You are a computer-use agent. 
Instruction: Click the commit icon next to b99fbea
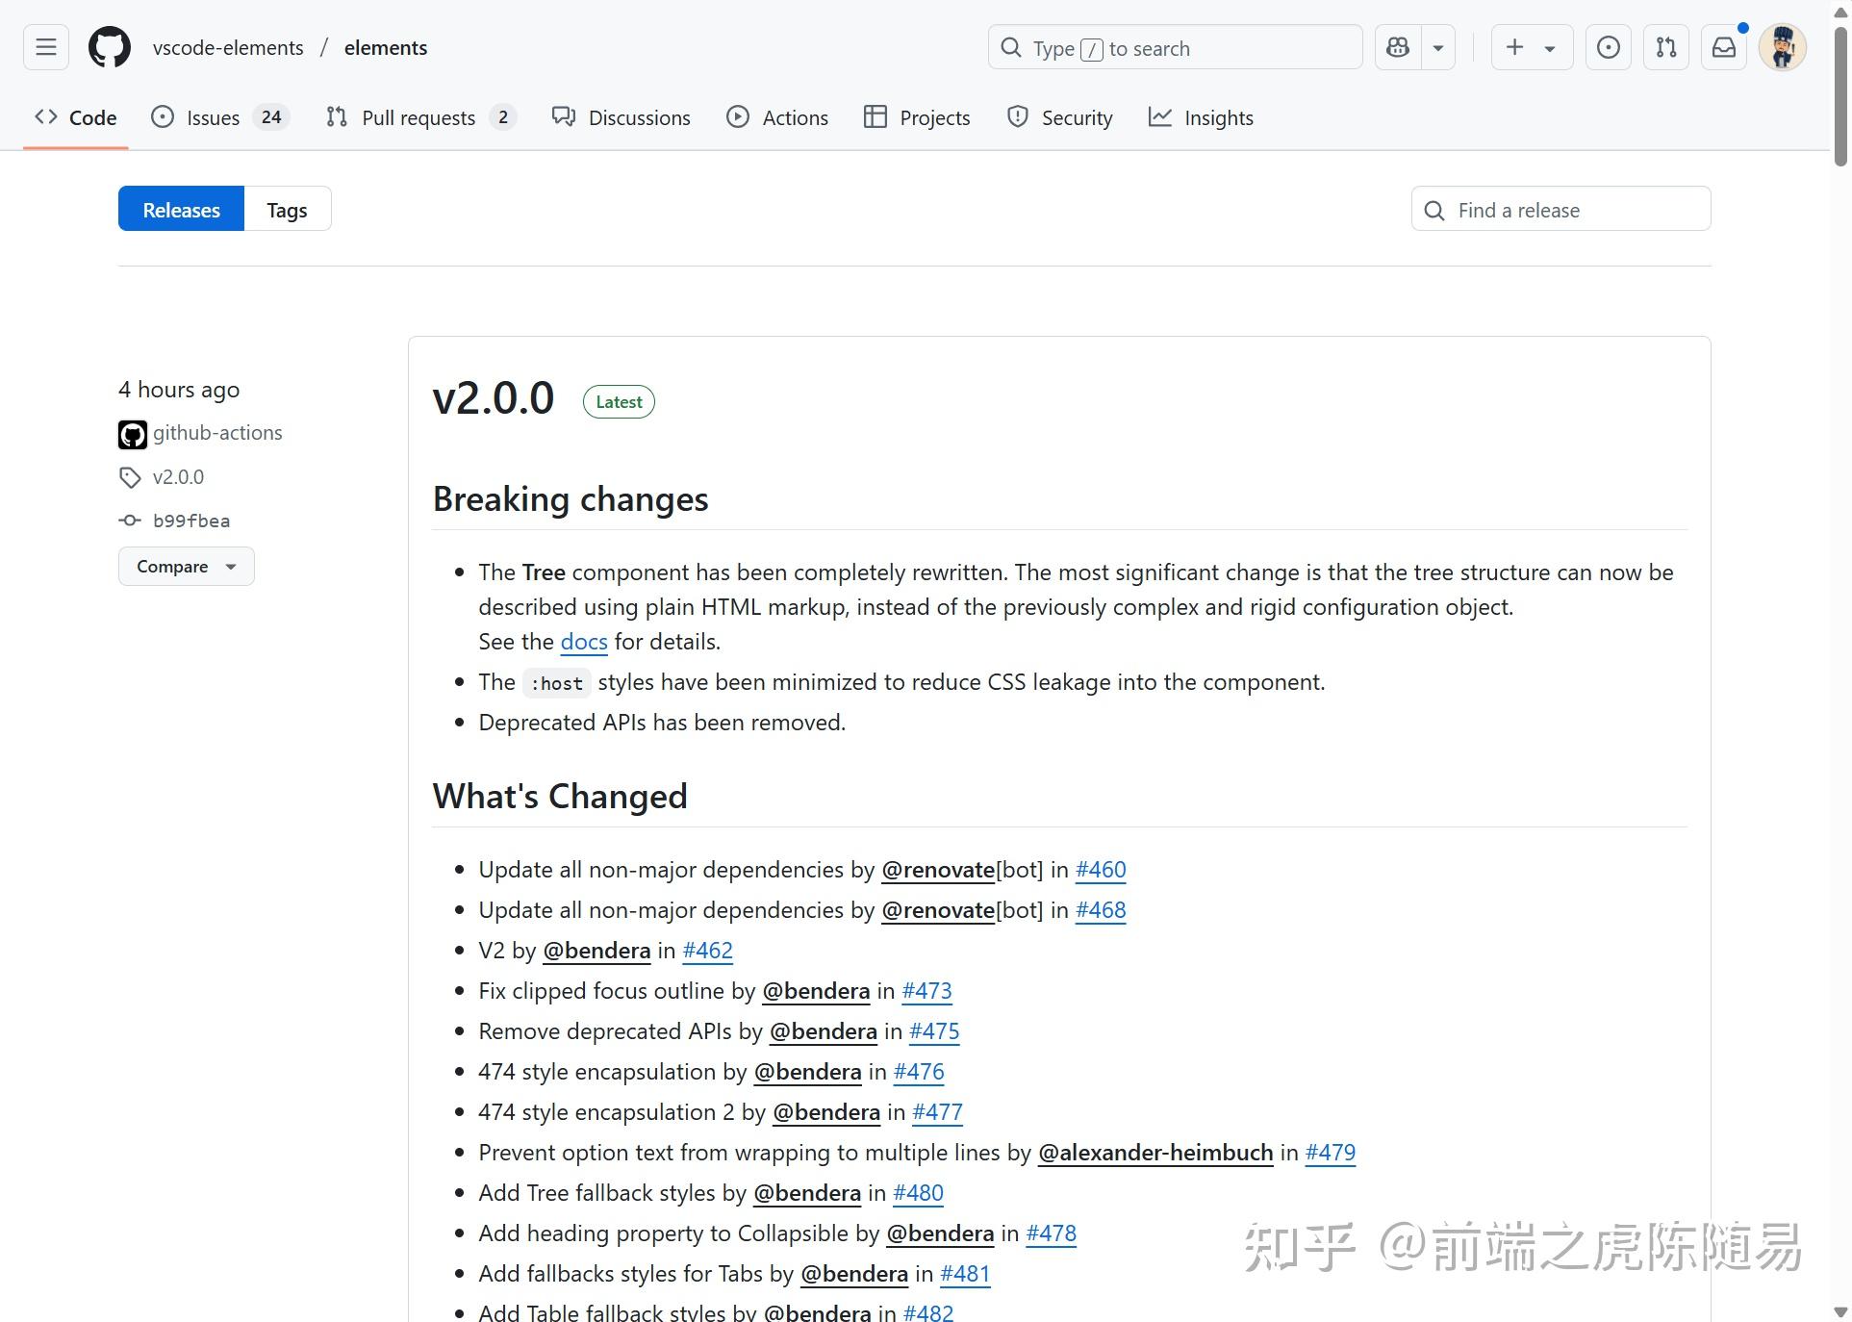[129, 521]
